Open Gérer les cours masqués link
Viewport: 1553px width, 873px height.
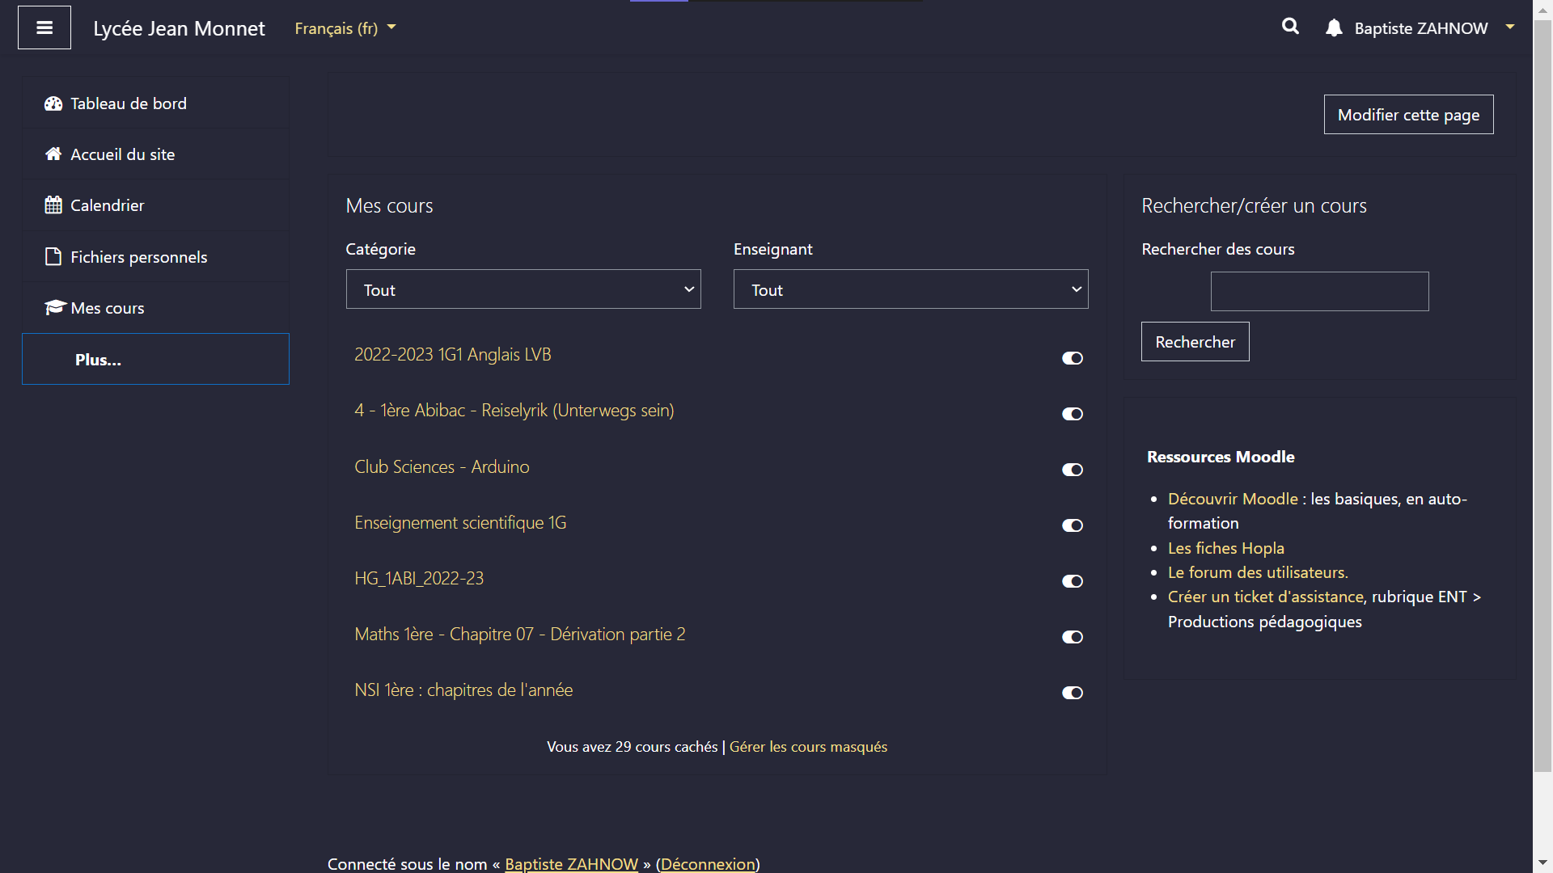808,747
